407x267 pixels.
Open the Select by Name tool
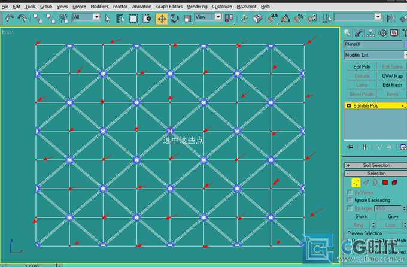120,19
